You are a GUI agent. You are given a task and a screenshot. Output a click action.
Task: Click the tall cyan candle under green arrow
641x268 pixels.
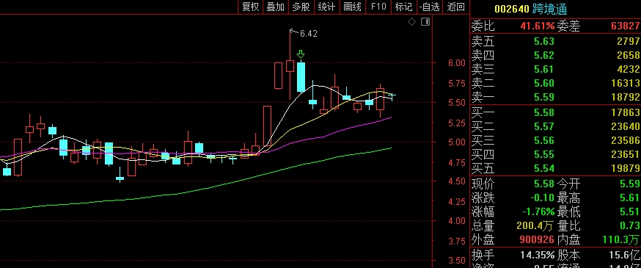(301, 77)
